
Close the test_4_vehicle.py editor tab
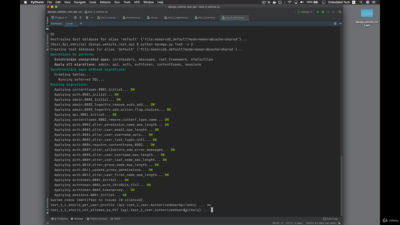pyautogui.click(x=246, y=17)
